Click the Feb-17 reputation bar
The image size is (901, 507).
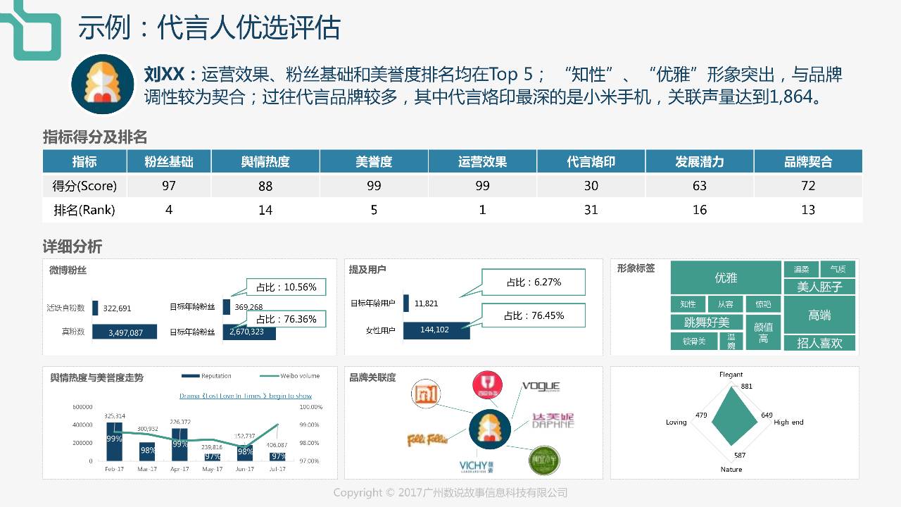(x=114, y=441)
